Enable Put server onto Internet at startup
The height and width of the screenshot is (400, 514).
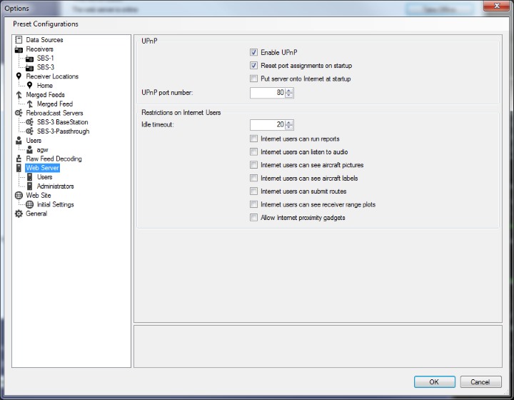[253, 79]
